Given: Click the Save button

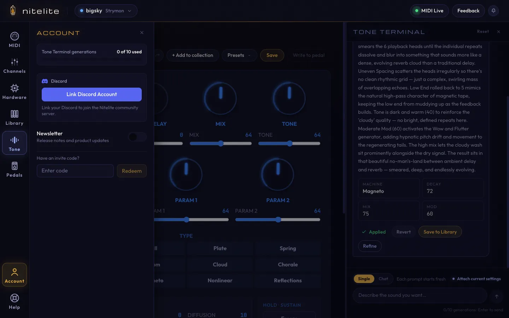Looking at the screenshot, I should pos(272,55).
